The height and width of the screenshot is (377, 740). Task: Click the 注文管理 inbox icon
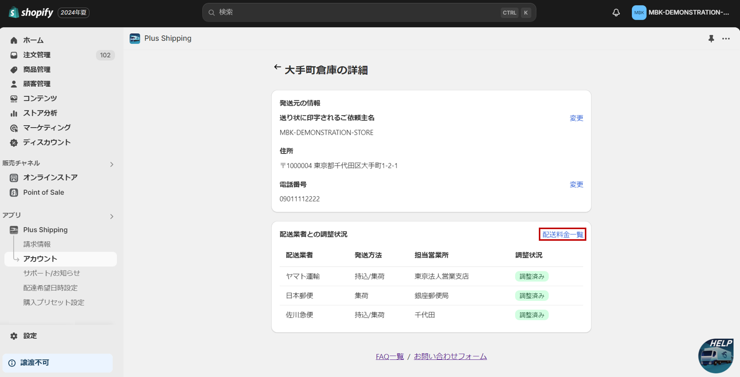pos(14,55)
